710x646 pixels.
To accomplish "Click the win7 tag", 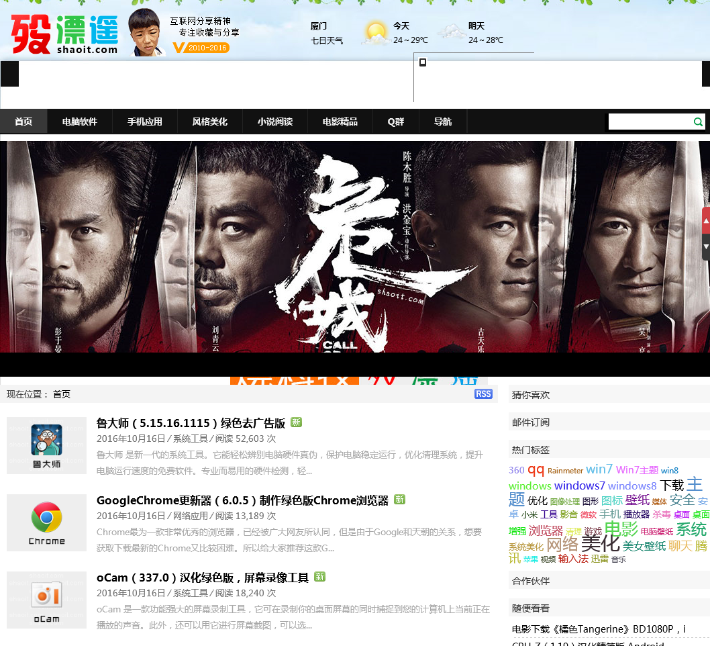I will point(599,469).
